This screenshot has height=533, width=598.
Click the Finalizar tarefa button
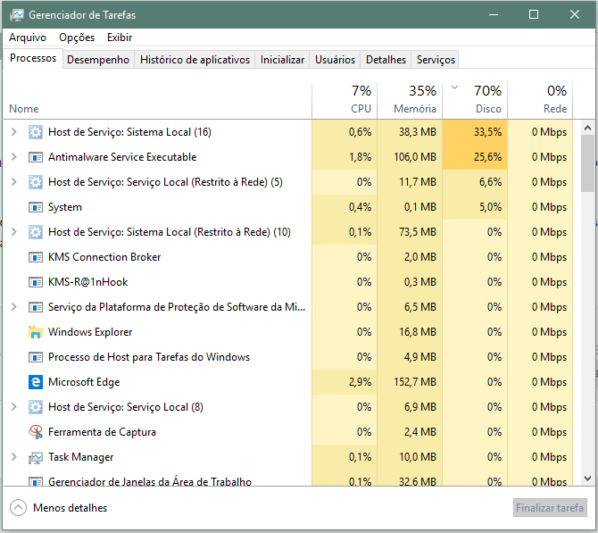(x=550, y=508)
